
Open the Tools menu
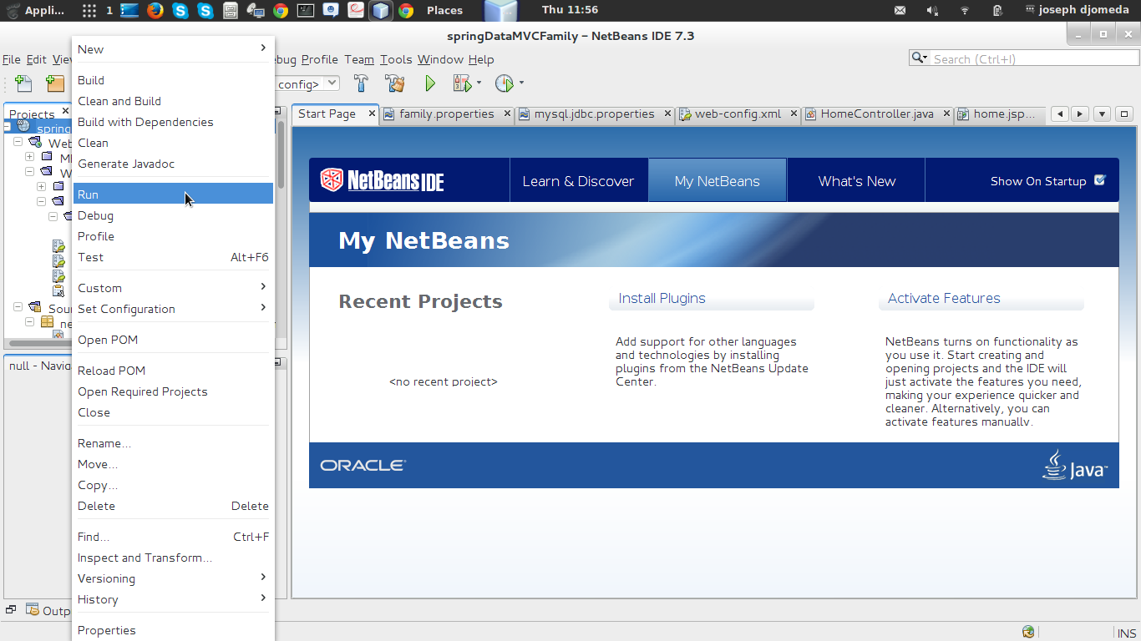coord(396,59)
